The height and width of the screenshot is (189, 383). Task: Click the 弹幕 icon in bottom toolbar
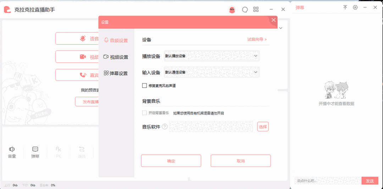tap(35, 149)
